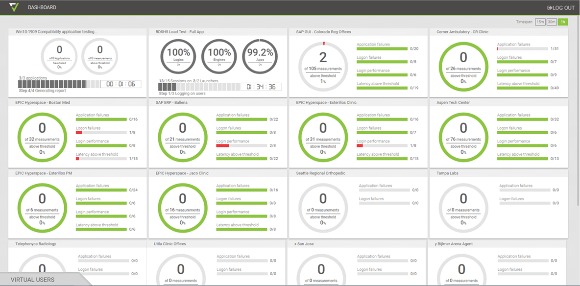
Task: Click Boston Med Latency above threshold bar
Action: (x=101, y=159)
